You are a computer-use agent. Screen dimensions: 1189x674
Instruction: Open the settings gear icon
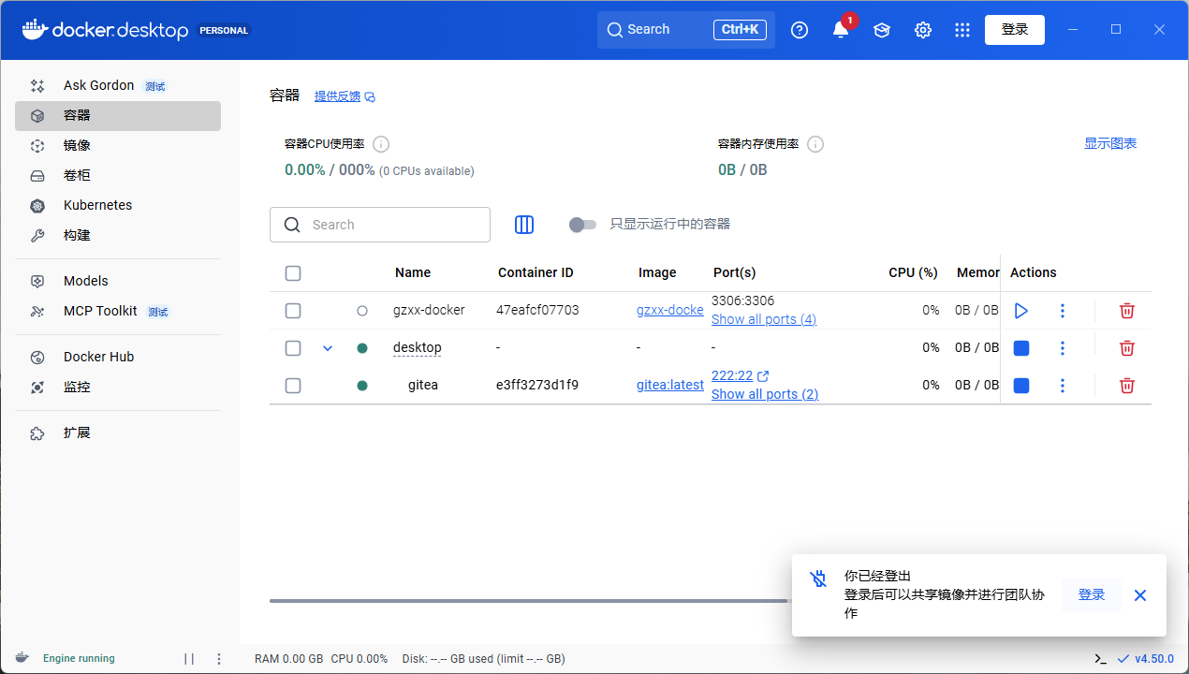(923, 30)
